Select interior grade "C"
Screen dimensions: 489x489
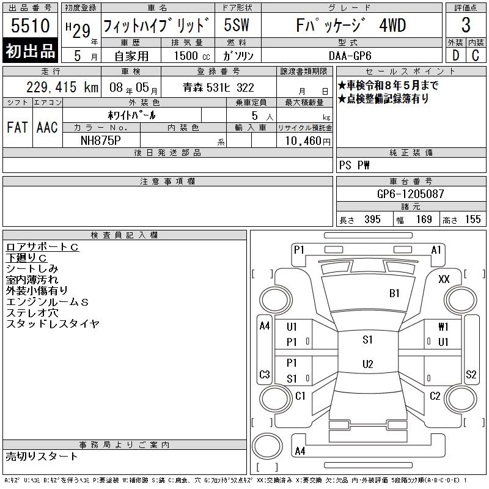pos(476,56)
